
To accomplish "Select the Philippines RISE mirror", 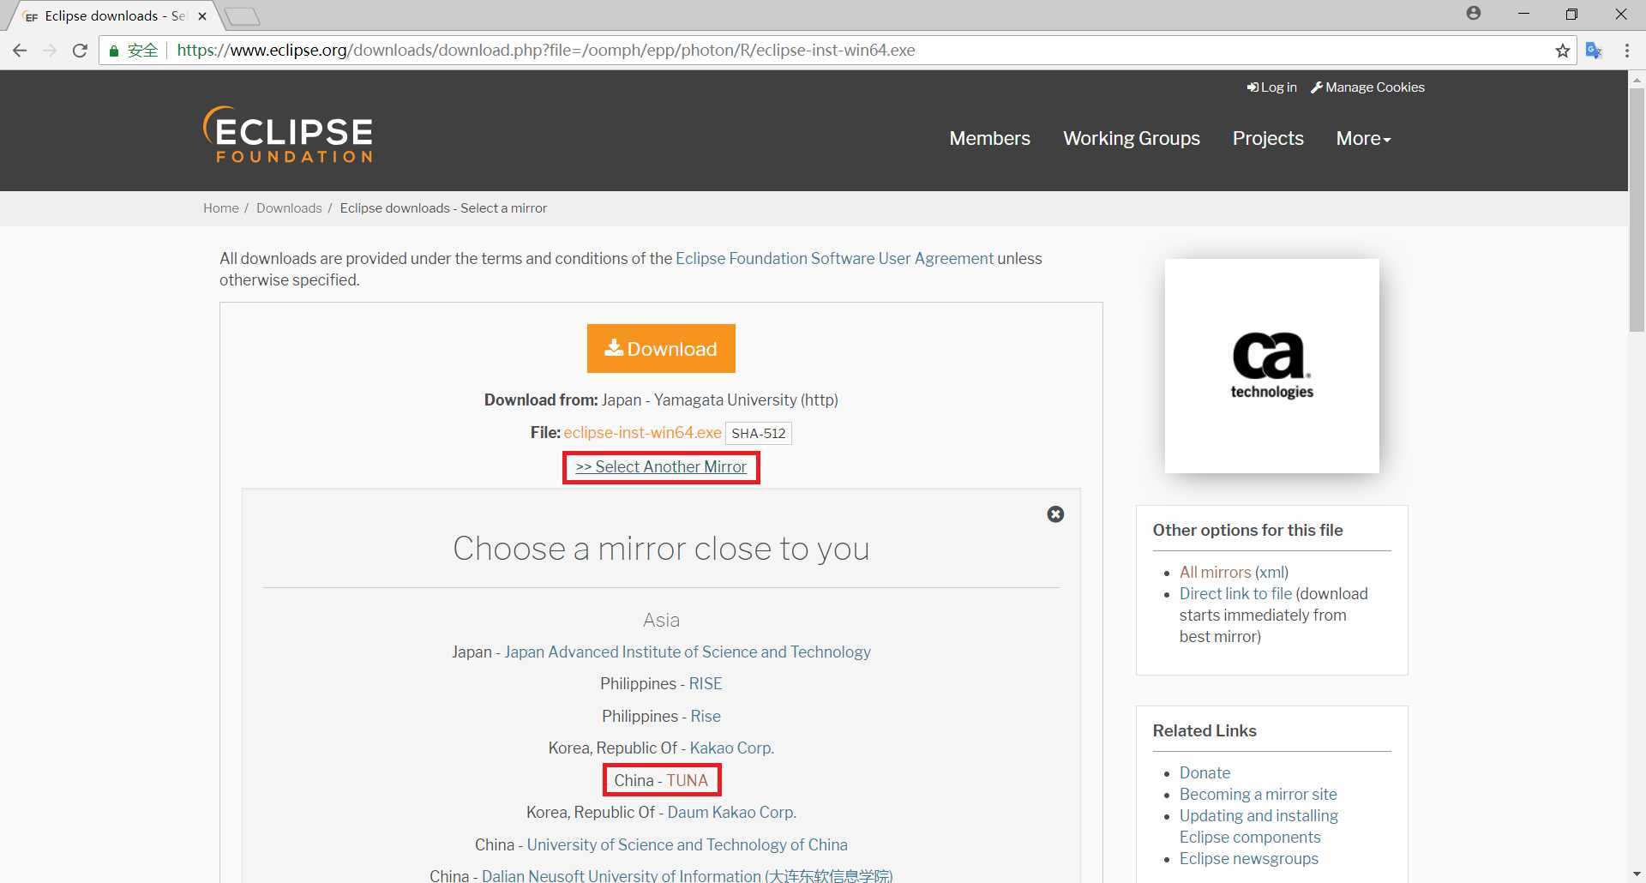I will click(x=706, y=684).
